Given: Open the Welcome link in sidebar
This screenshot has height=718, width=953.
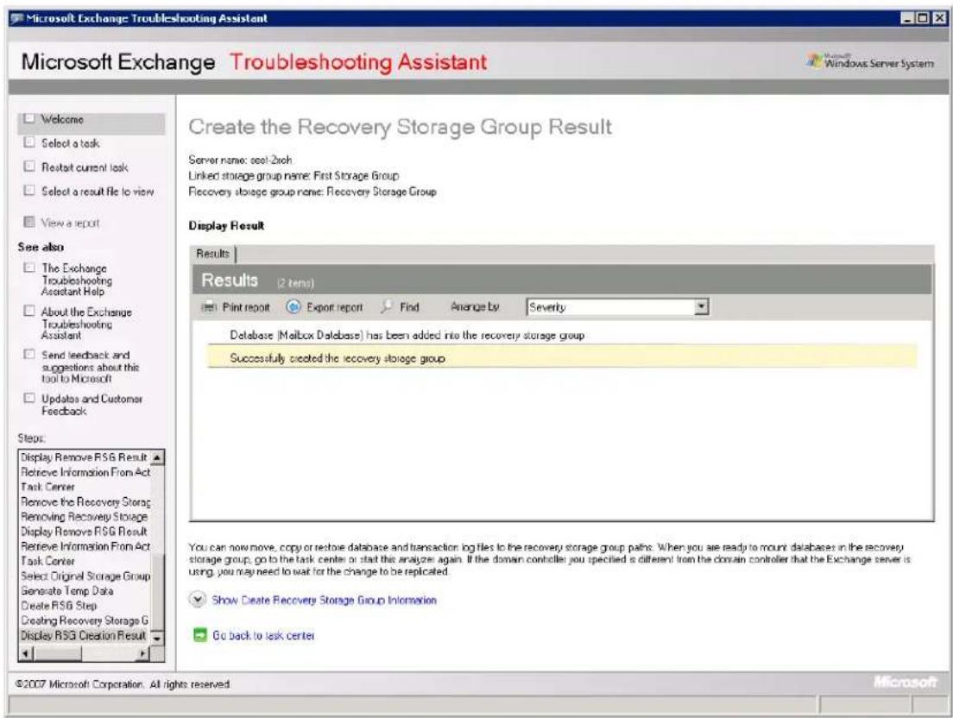Looking at the screenshot, I should pos(62,120).
